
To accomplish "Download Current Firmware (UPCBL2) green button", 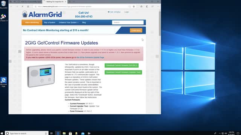I will click(122, 65).
